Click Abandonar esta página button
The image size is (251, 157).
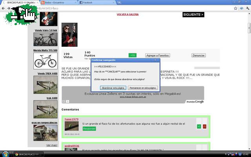click(113, 88)
